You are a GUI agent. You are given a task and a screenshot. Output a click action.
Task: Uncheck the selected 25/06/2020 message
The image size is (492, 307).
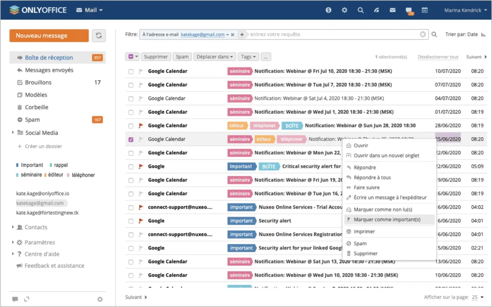coord(131,139)
